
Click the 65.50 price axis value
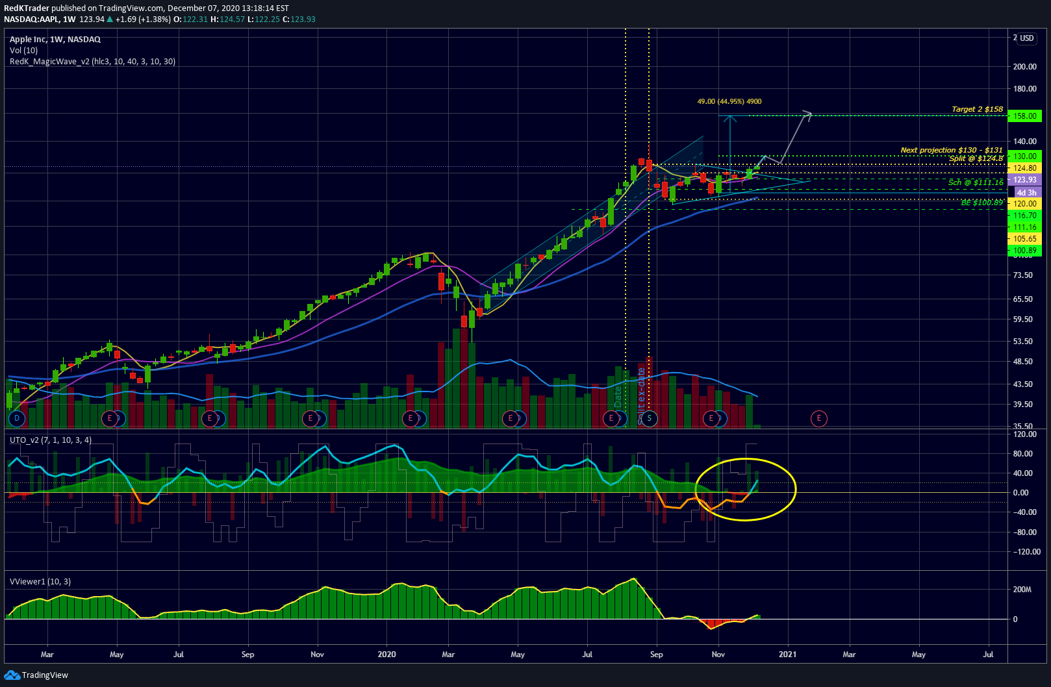1023,299
